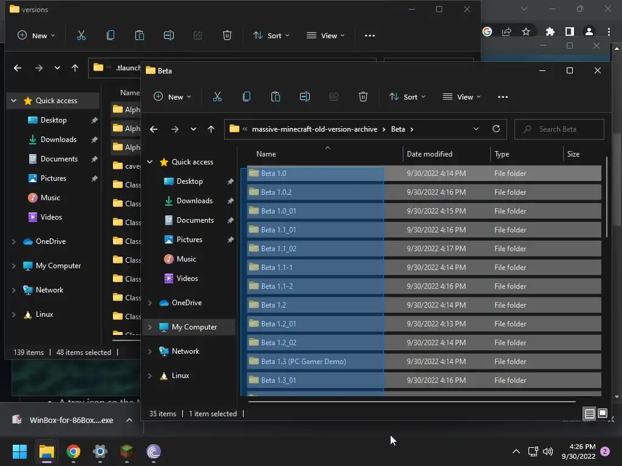Click massive-minecraft-old-version-archive breadcrumb
Screen dimensions: 622x466
pyautogui.click(x=315, y=129)
